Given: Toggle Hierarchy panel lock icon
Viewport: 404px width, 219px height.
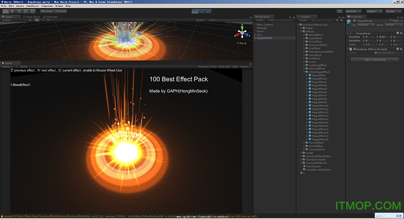Looking at the screenshot, I should [290, 17].
